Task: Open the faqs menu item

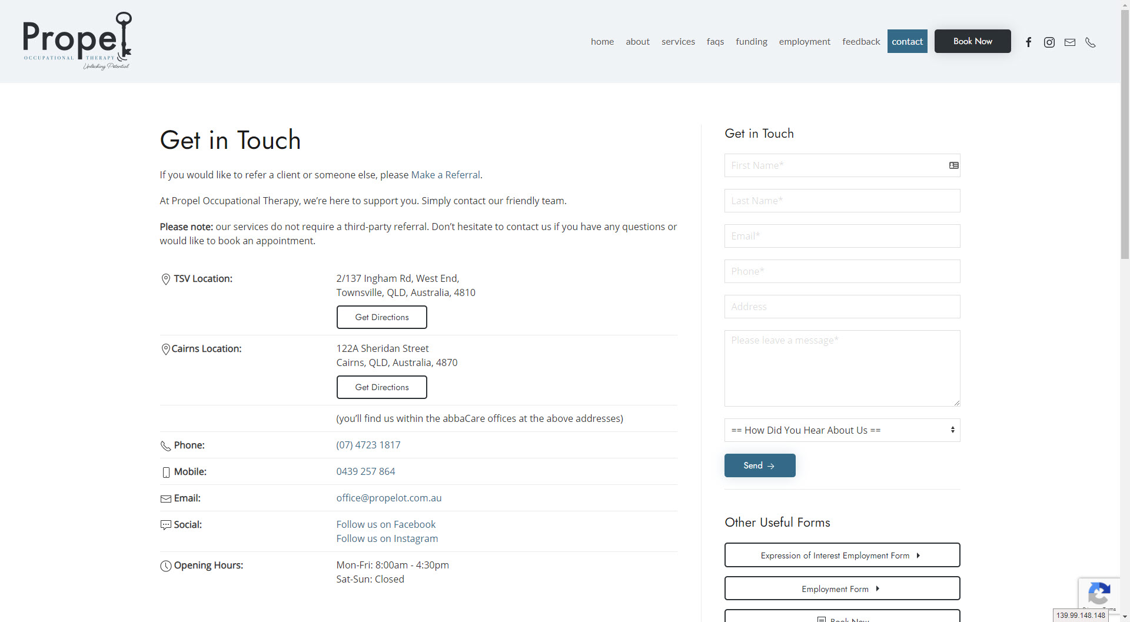Action: pyautogui.click(x=715, y=41)
